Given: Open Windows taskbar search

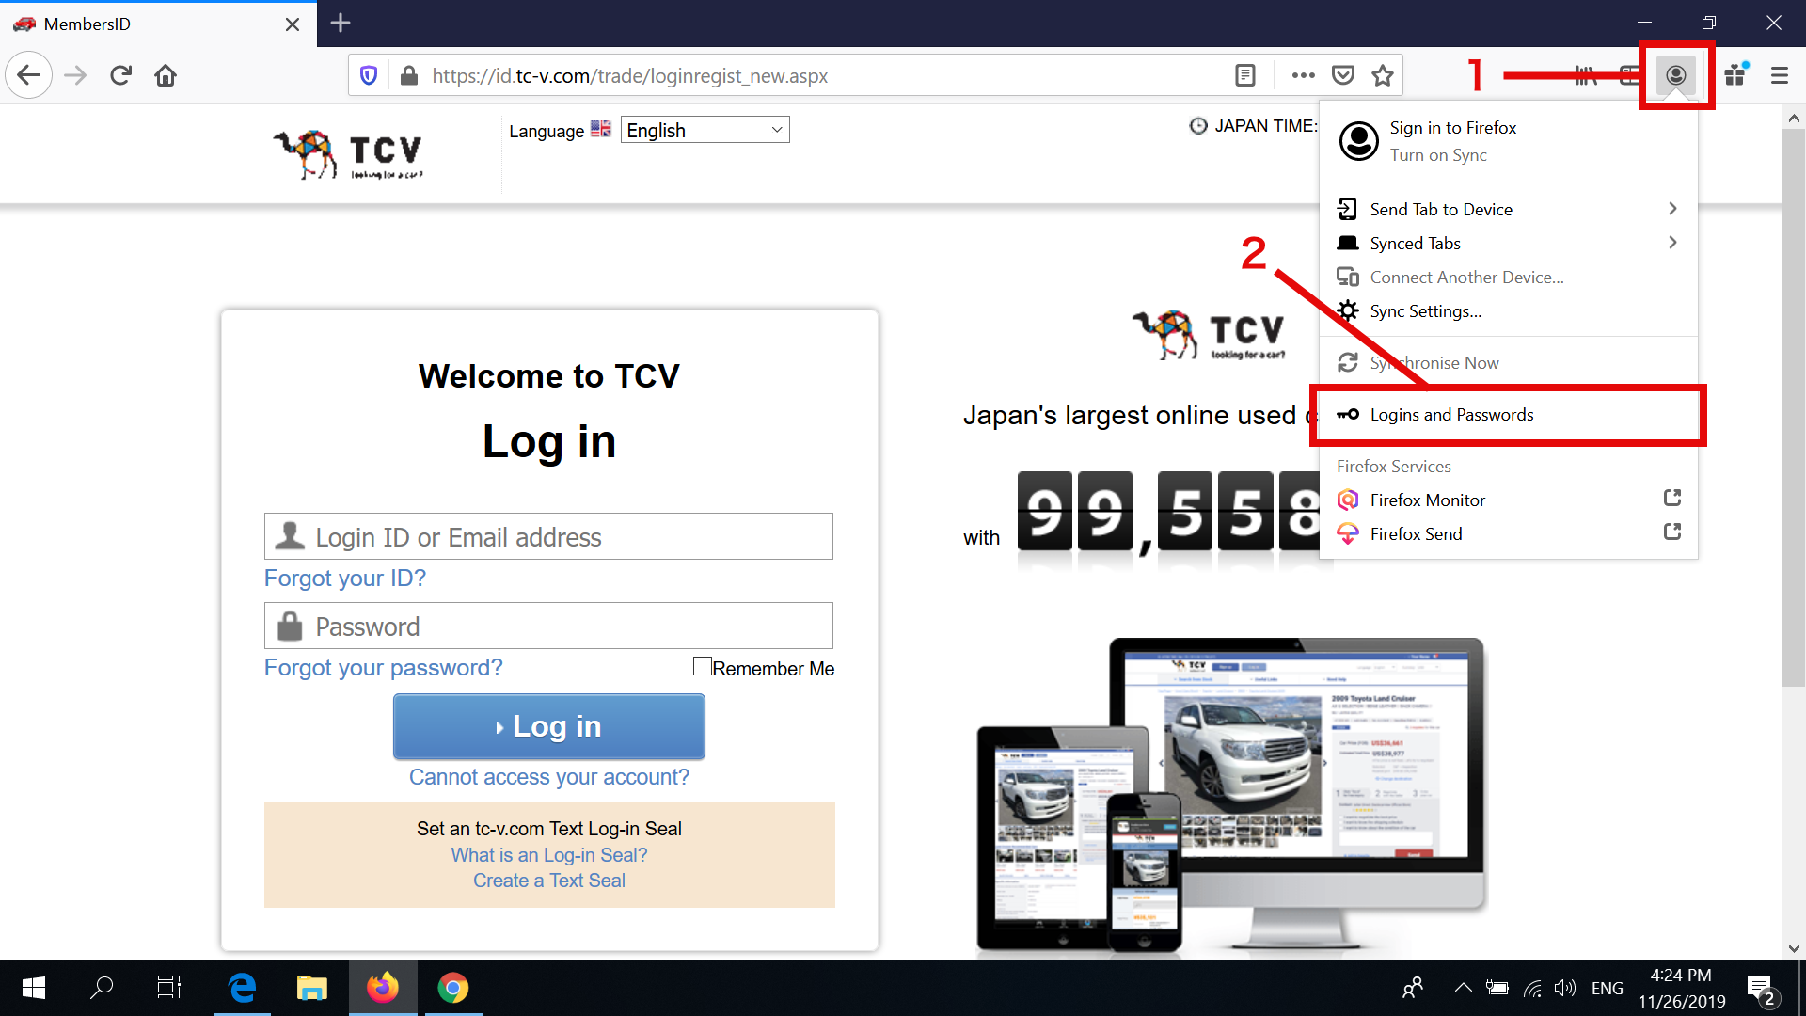Looking at the screenshot, I should [102, 988].
